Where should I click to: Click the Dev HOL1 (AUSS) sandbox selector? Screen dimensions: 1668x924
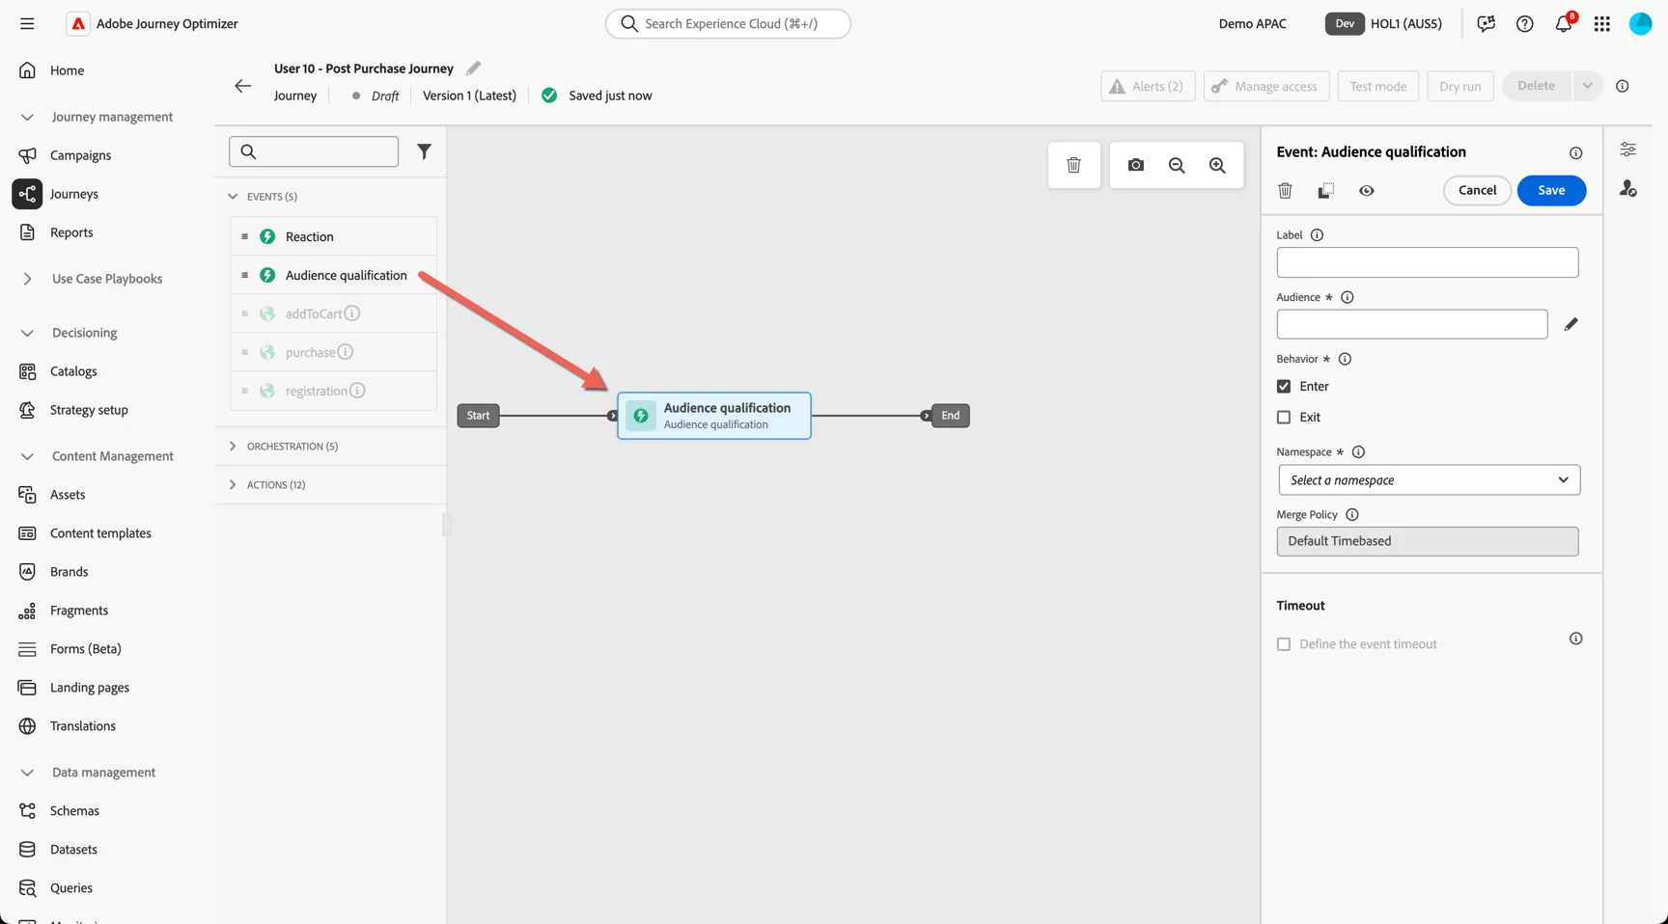(1383, 23)
